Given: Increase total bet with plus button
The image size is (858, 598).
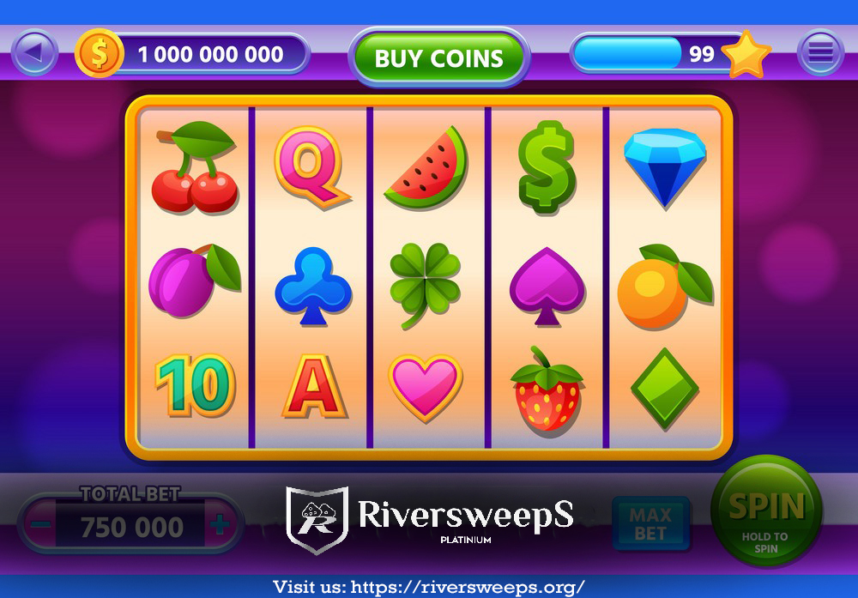Looking at the screenshot, I should click(220, 525).
